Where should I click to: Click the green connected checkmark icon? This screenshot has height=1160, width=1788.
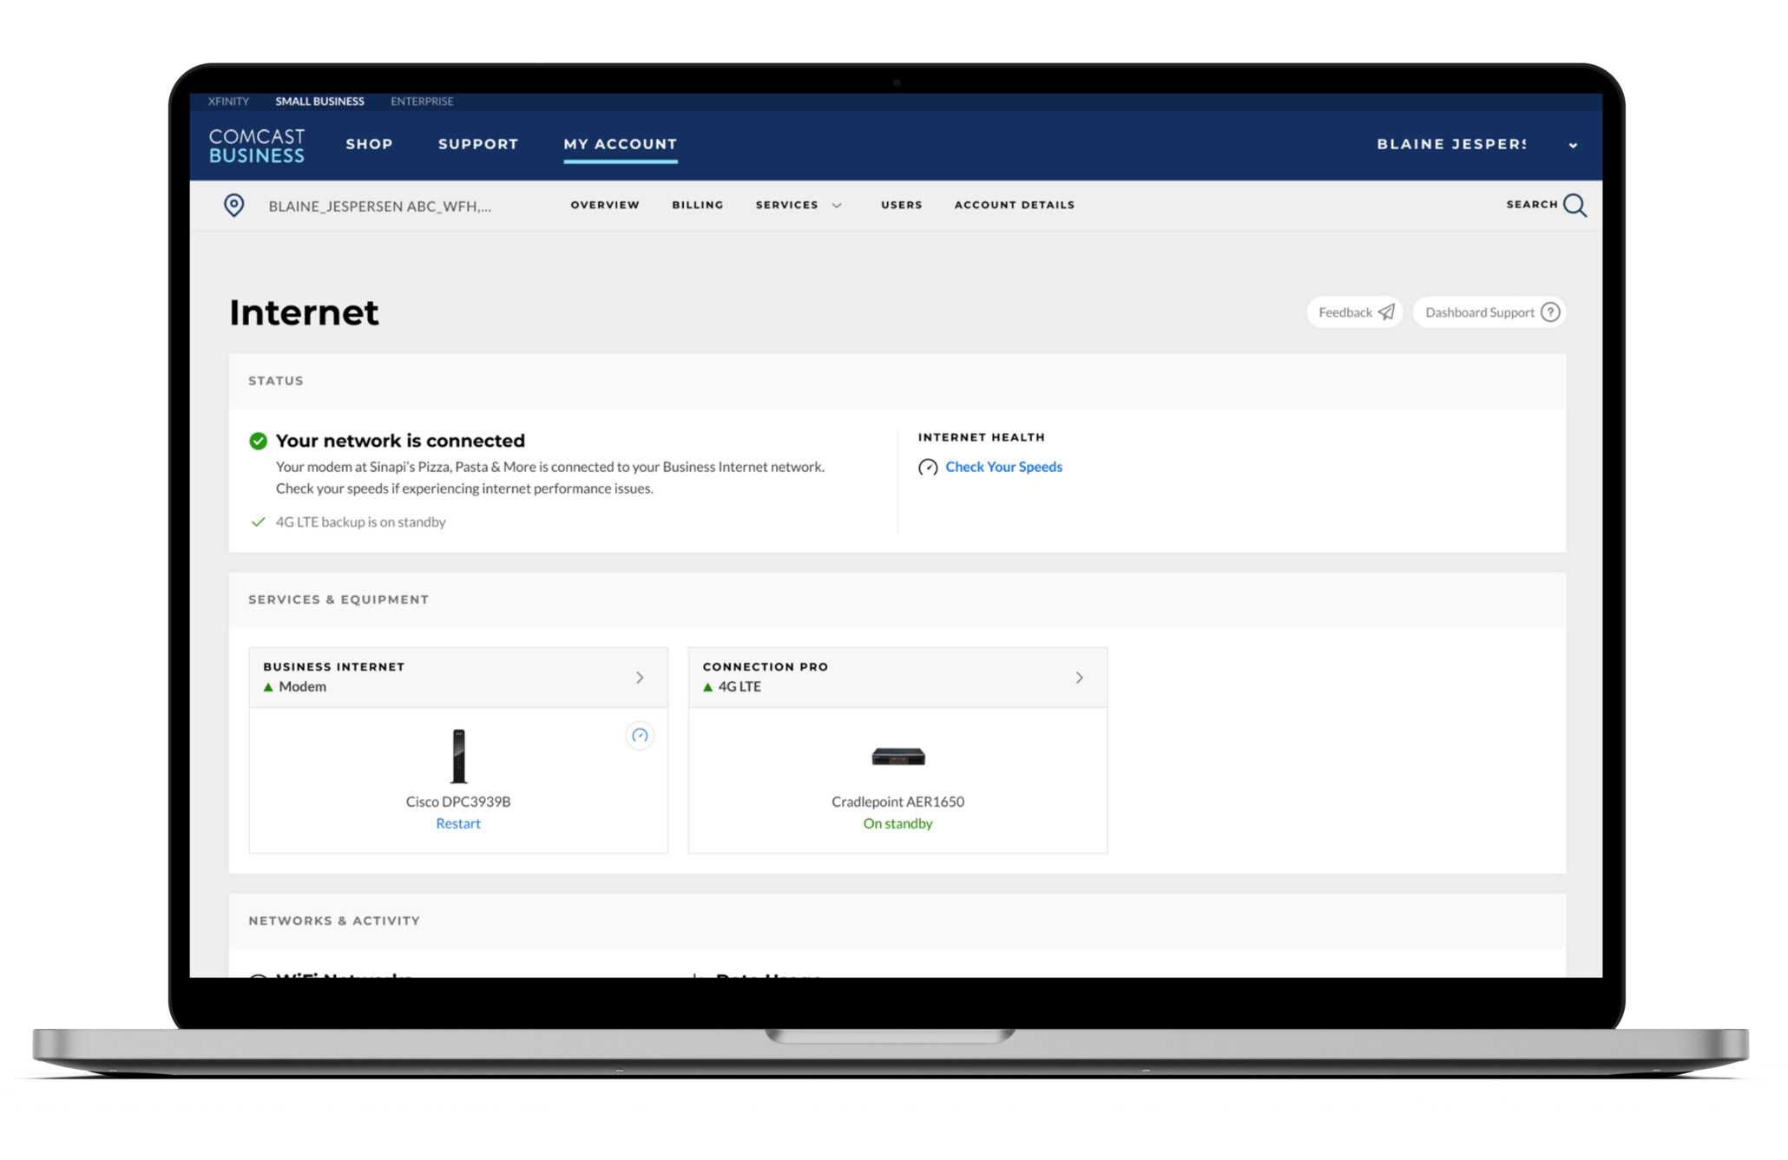click(x=258, y=441)
